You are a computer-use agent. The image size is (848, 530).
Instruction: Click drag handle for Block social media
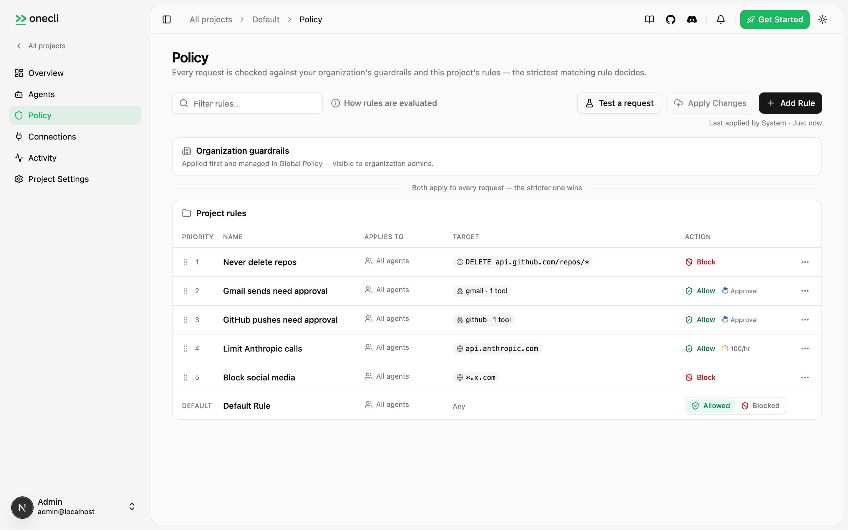click(x=185, y=377)
